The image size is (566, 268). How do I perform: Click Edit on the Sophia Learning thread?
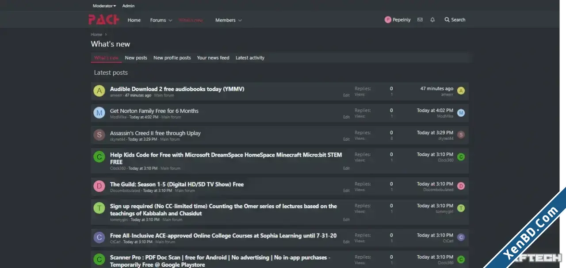coord(346,242)
